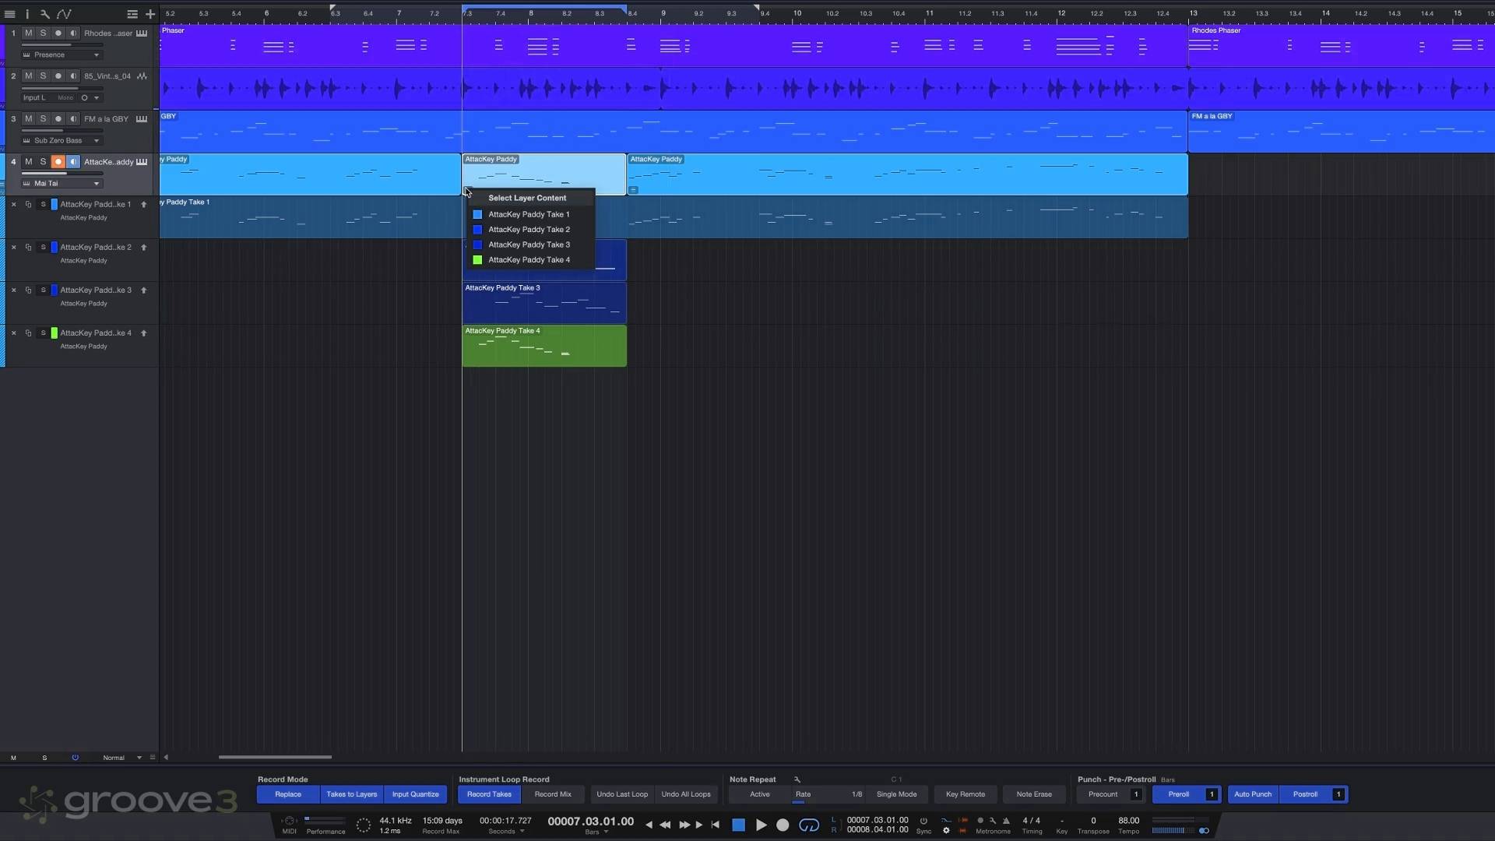Click the Take 4 green color swatch
Viewport: 1495px width, 841px height.
click(54, 333)
